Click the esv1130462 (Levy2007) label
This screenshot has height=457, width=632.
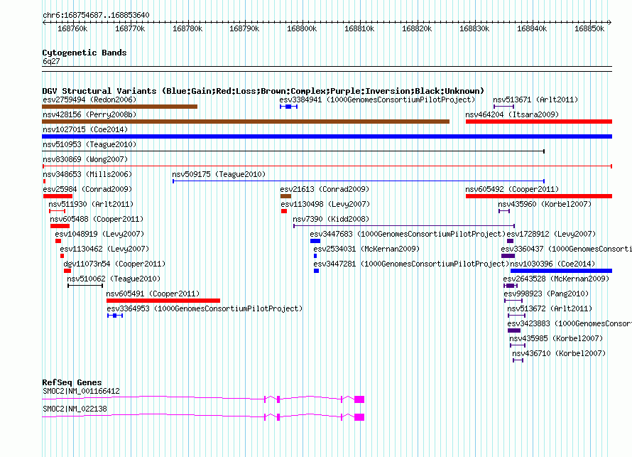(x=104, y=249)
